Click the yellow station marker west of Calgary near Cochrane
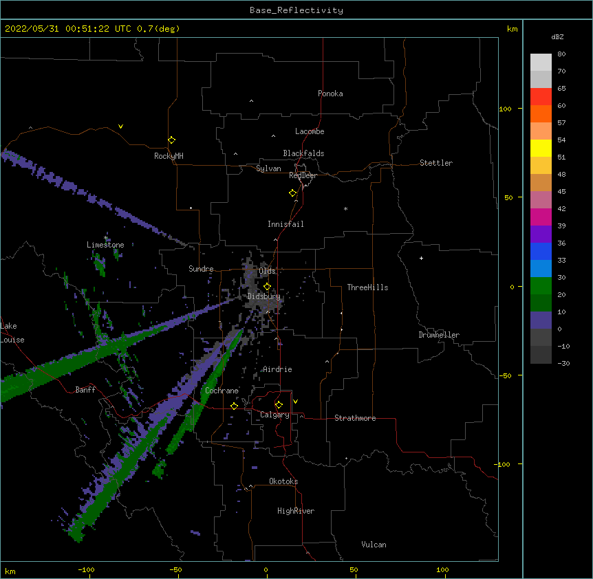This screenshot has height=579, width=593. coord(234,406)
